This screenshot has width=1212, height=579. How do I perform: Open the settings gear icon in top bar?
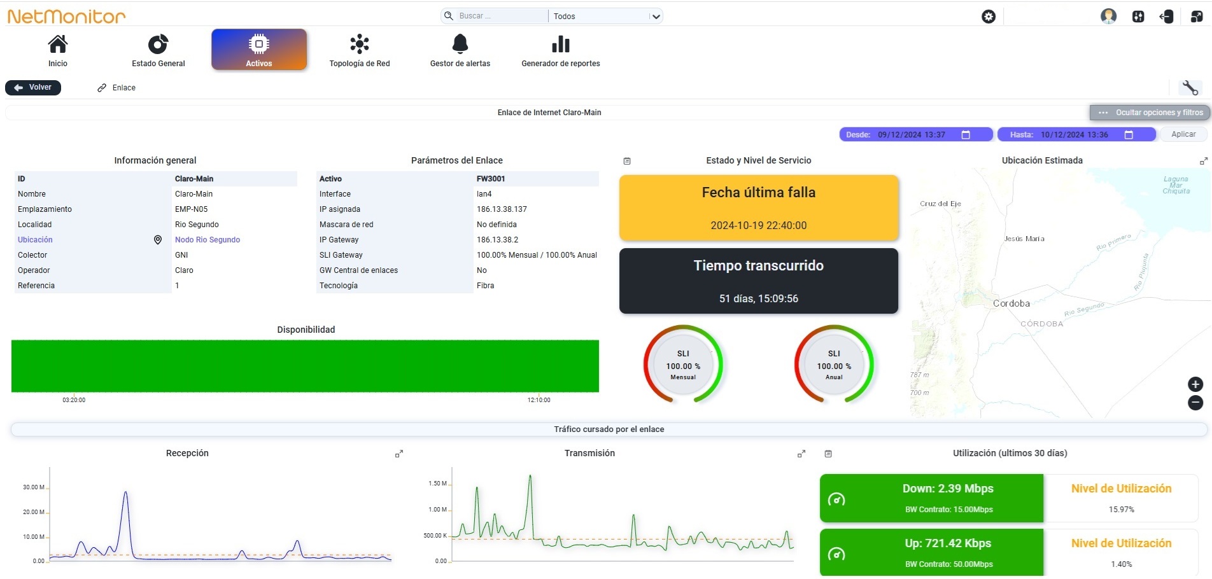pos(989,17)
